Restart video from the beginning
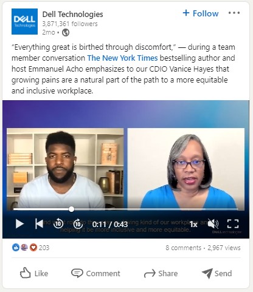This screenshot has width=253, height=292. (39, 223)
